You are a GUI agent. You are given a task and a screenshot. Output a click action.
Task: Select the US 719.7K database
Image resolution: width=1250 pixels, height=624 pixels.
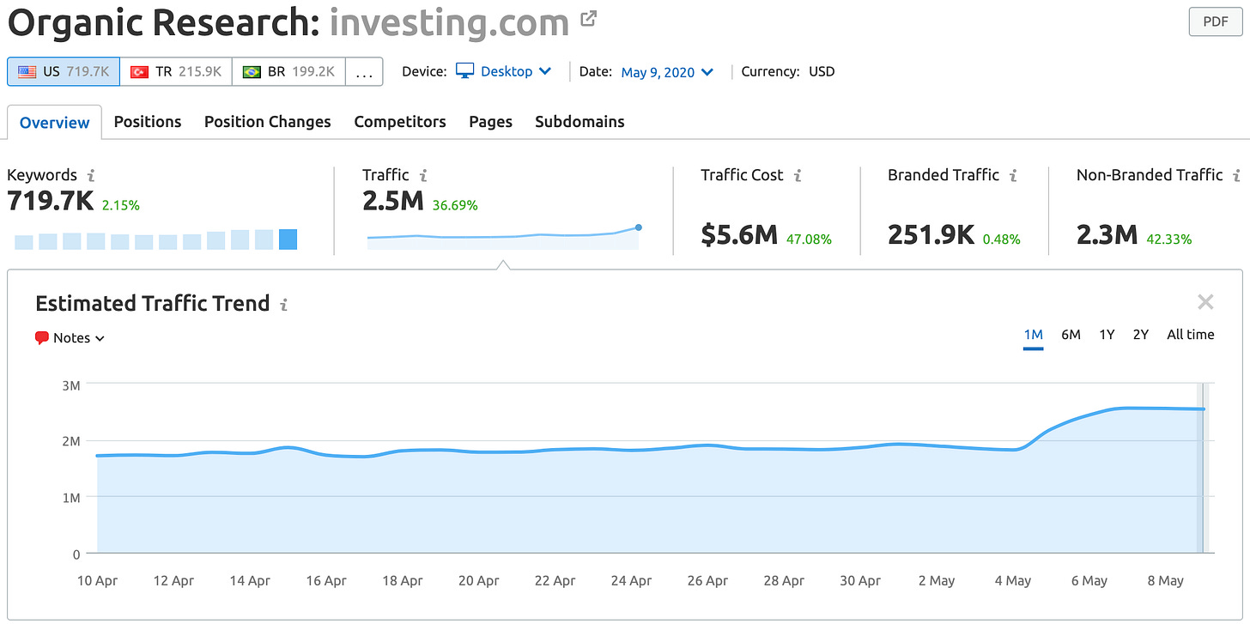click(x=64, y=72)
